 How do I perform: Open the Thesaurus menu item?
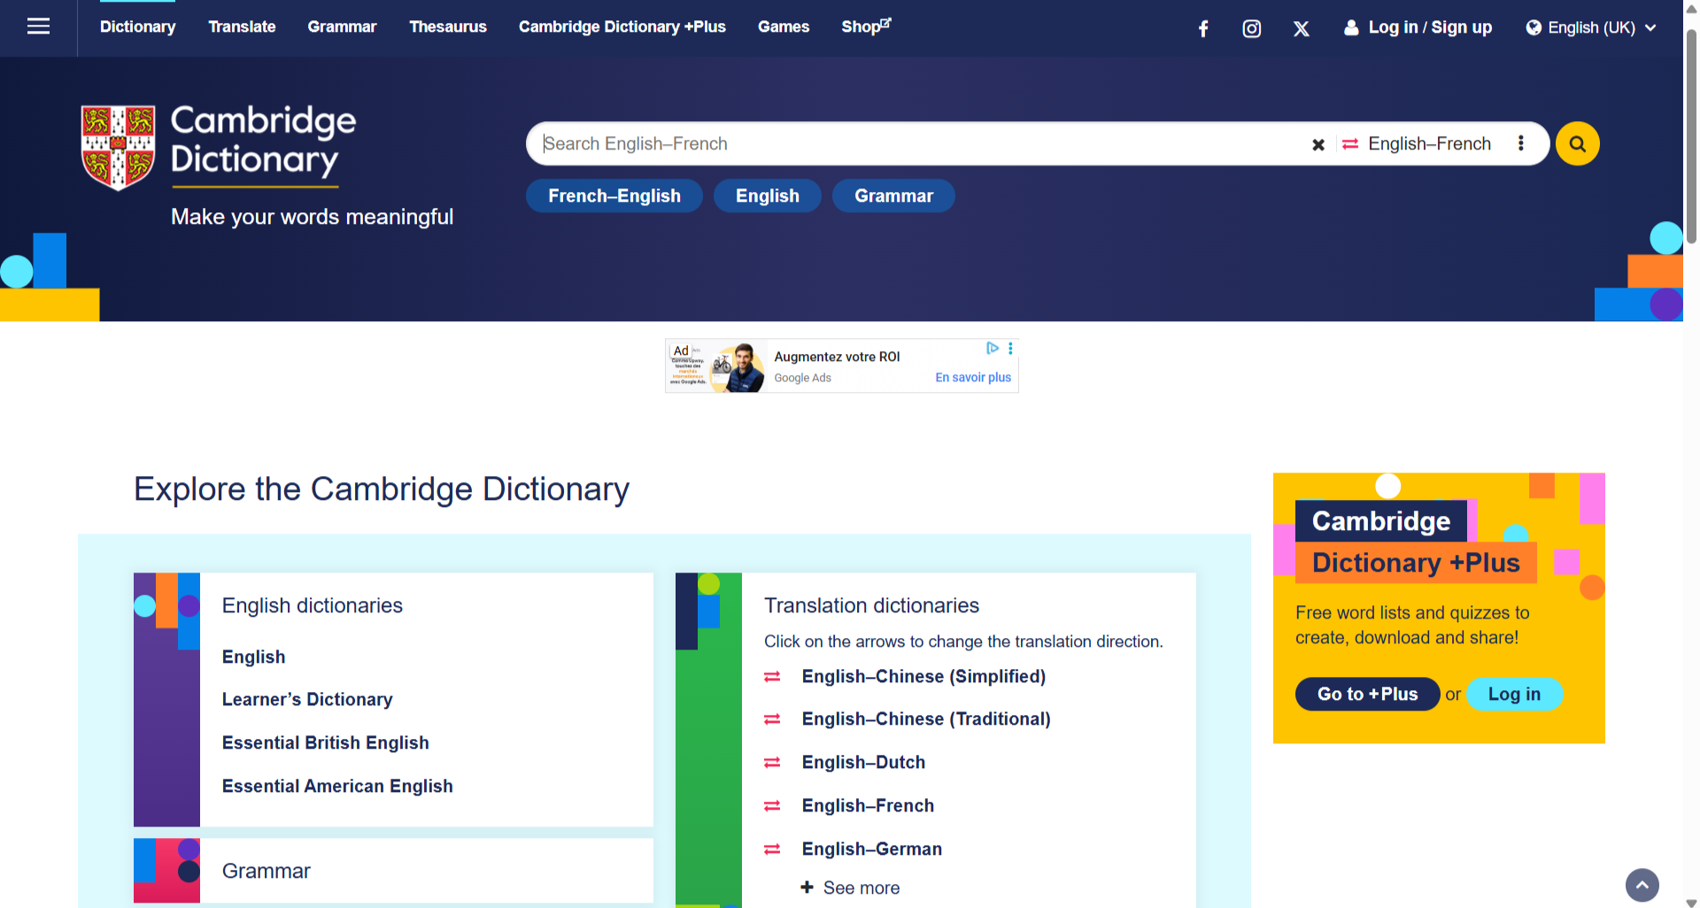point(447,27)
